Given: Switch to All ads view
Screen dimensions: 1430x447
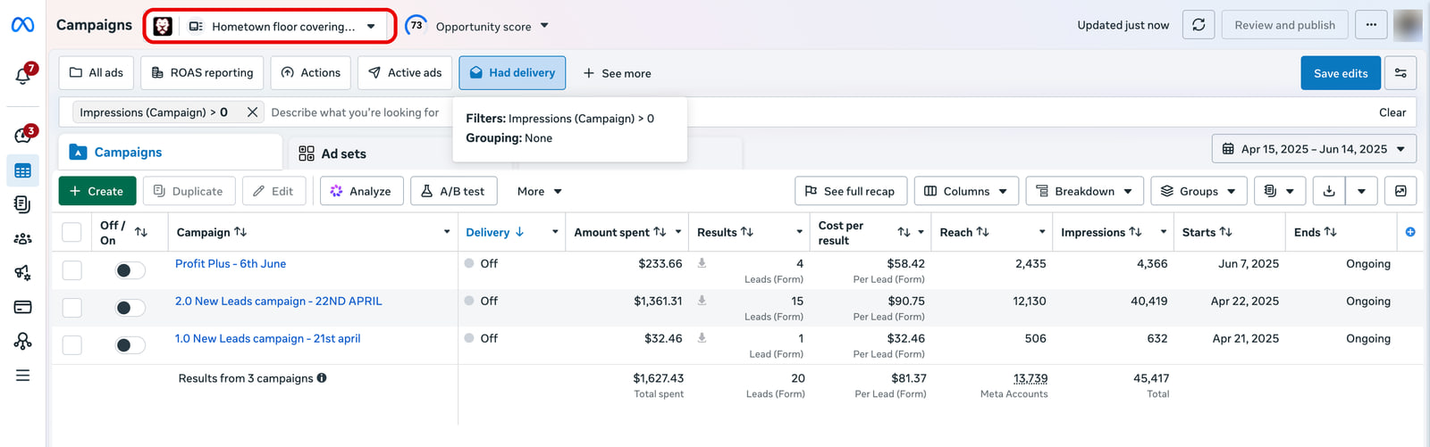Looking at the screenshot, I should (97, 72).
